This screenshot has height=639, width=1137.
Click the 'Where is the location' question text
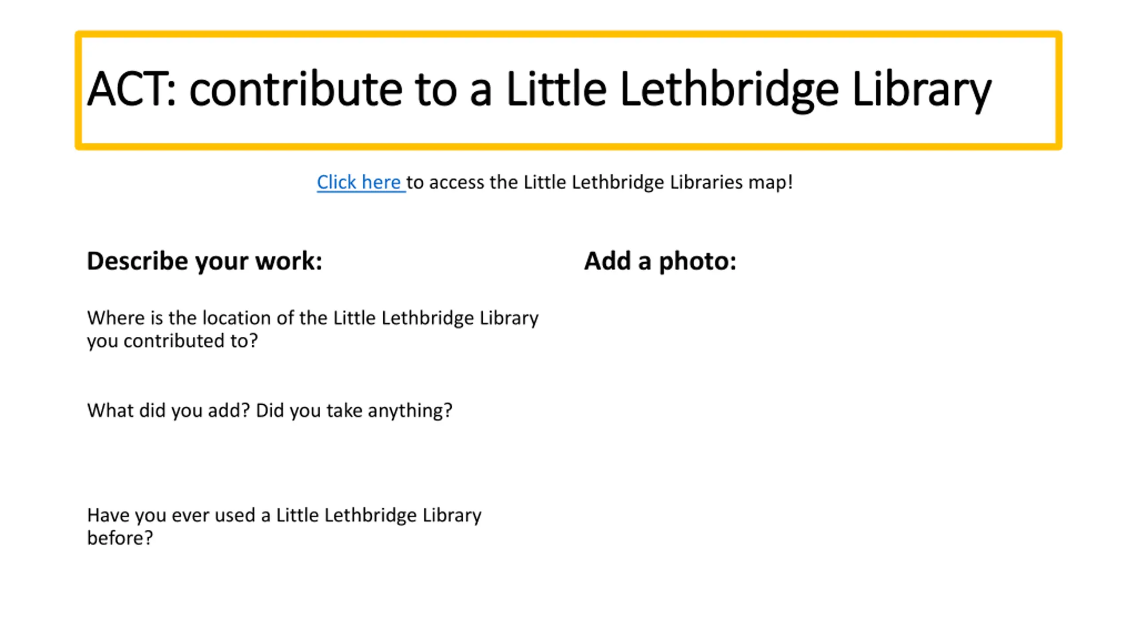point(313,329)
